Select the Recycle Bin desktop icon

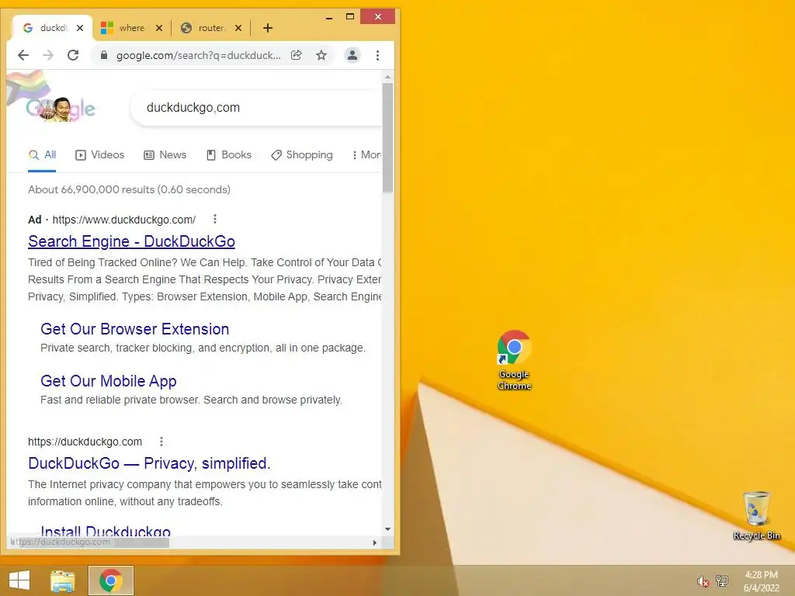756,515
